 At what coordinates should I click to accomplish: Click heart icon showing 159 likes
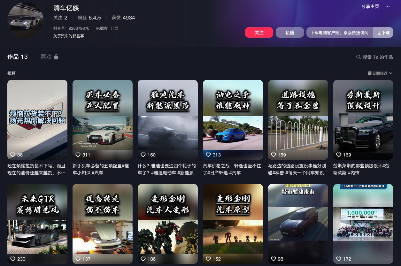point(274,155)
